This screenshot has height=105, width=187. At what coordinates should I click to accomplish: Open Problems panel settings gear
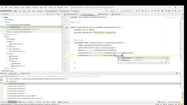point(176,73)
